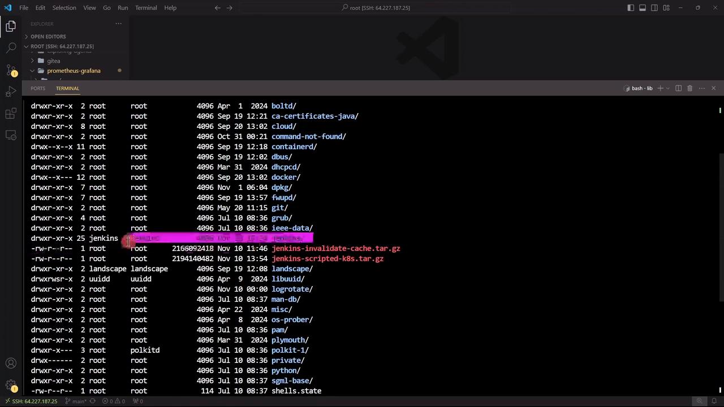Image resolution: width=724 pixels, height=407 pixels.
Task: Open the File menu
Action: 24,8
